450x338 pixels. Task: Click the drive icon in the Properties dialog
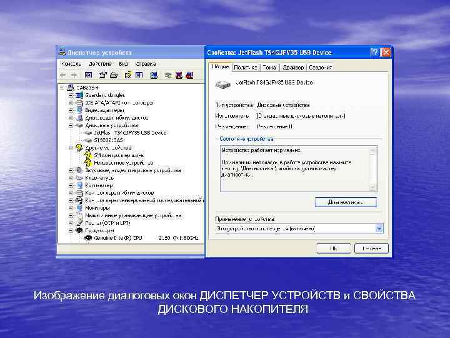click(x=223, y=84)
